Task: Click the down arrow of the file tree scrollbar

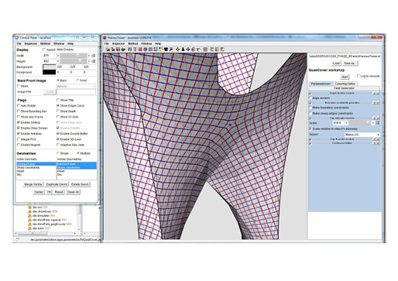Action: pos(79,229)
